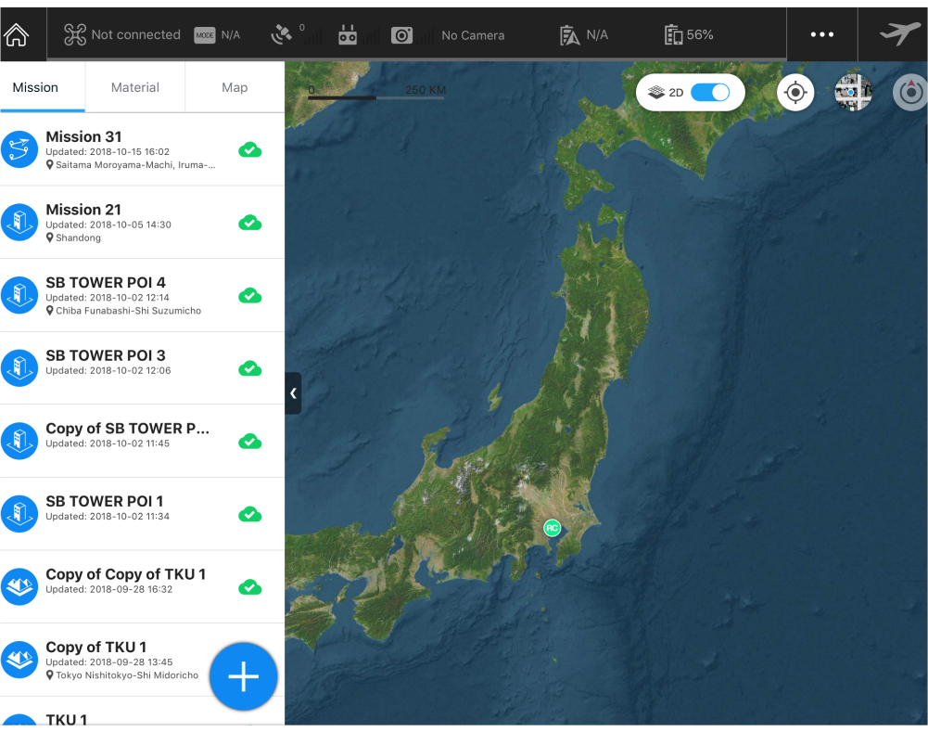Open Copy of Copy of TKU 1 mission

point(142,587)
